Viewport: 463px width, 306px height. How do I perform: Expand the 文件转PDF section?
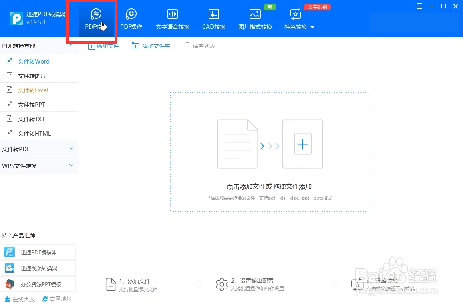(x=39, y=149)
